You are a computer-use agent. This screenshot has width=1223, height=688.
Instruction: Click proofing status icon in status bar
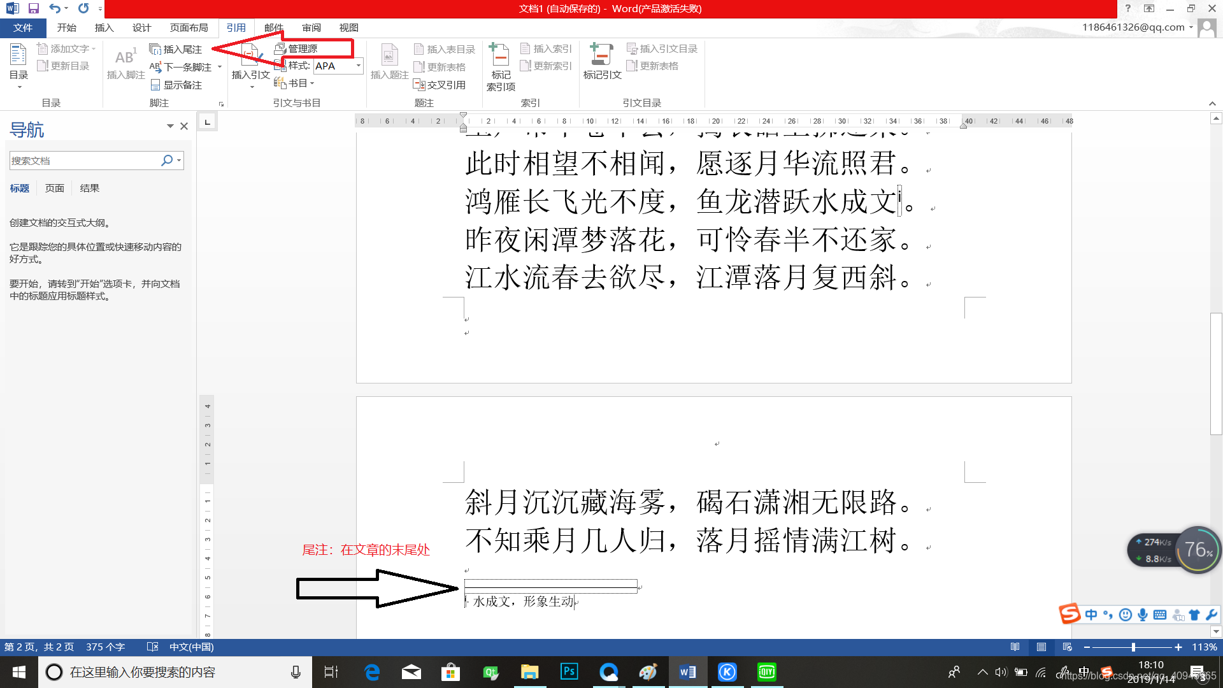pos(152,647)
